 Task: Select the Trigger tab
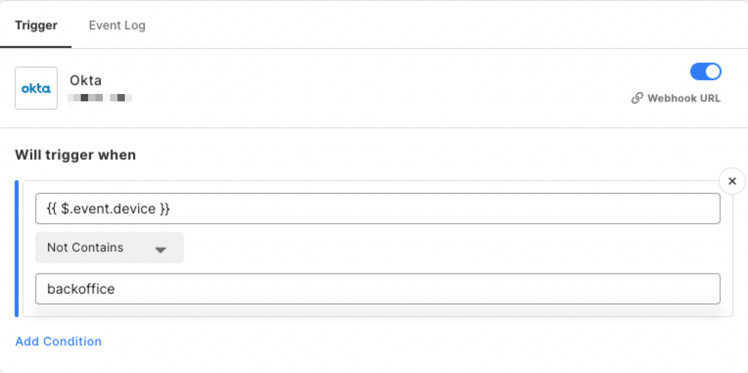point(36,25)
